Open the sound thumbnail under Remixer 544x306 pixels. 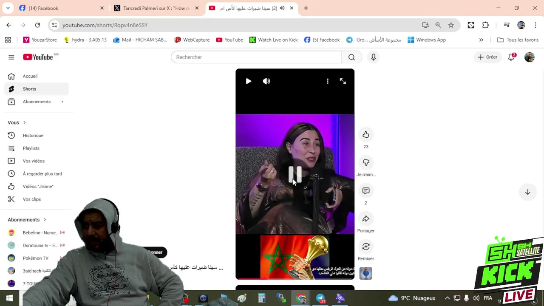pyautogui.click(x=366, y=273)
